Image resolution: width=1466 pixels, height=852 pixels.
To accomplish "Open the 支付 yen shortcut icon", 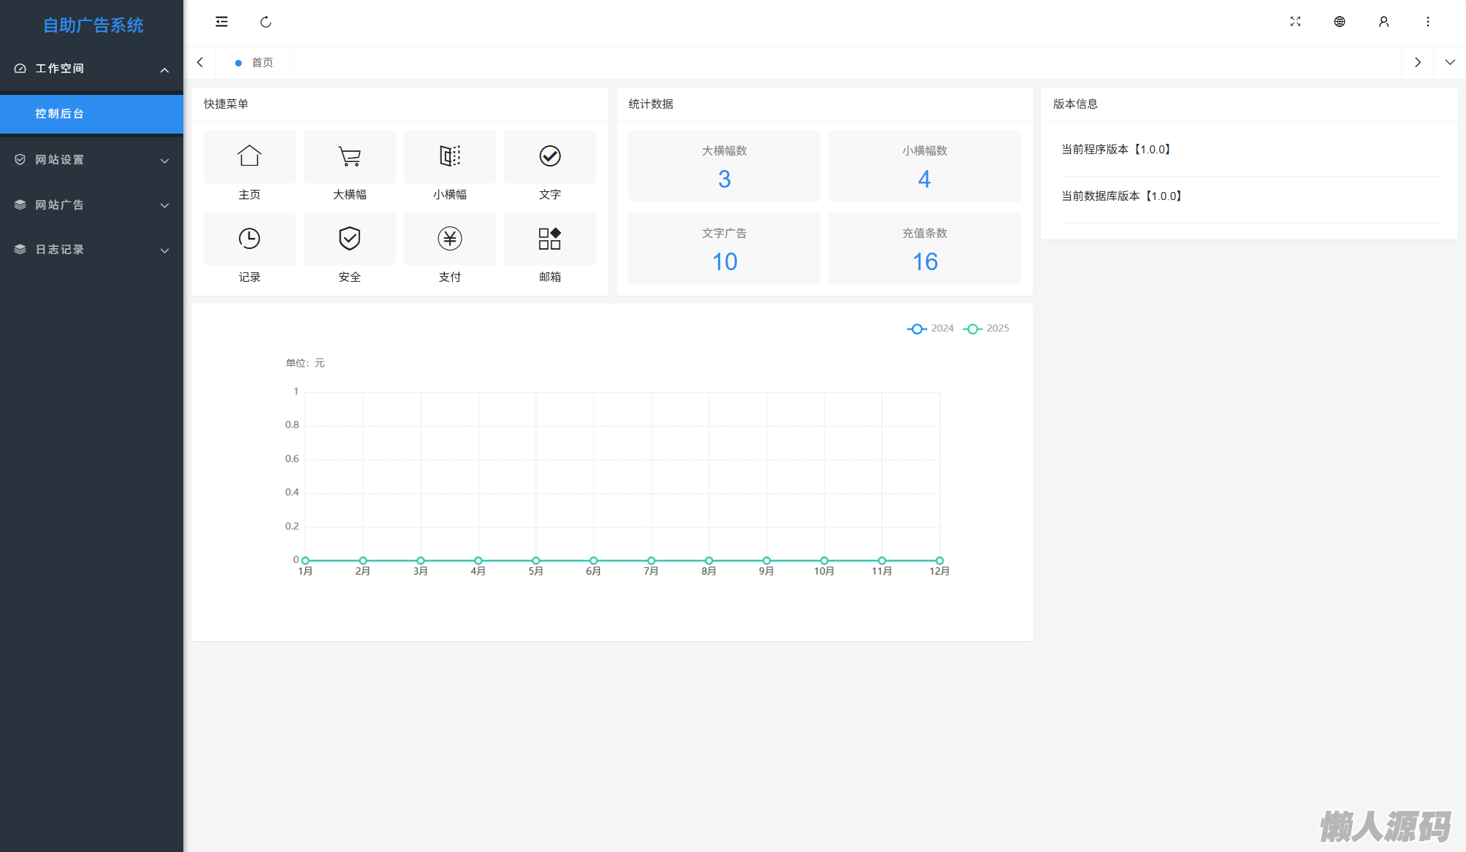I will coord(449,239).
